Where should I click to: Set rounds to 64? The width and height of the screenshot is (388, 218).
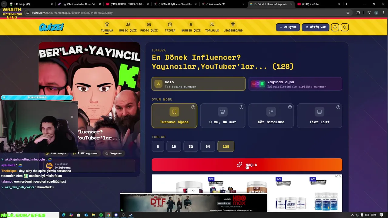pos(208,147)
